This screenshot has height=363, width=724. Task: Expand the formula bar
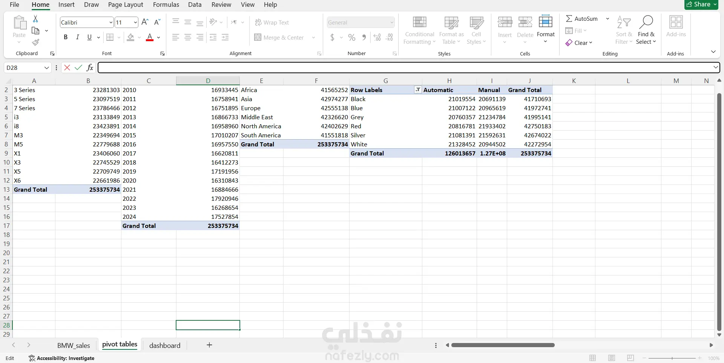[x=715, y=68]
